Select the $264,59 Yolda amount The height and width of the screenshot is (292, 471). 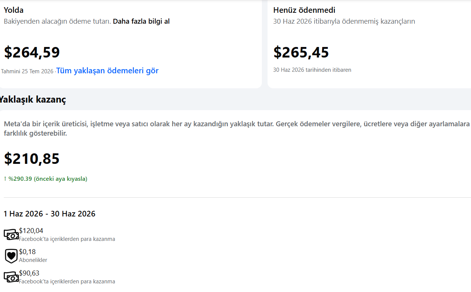[x=32, y=52]
